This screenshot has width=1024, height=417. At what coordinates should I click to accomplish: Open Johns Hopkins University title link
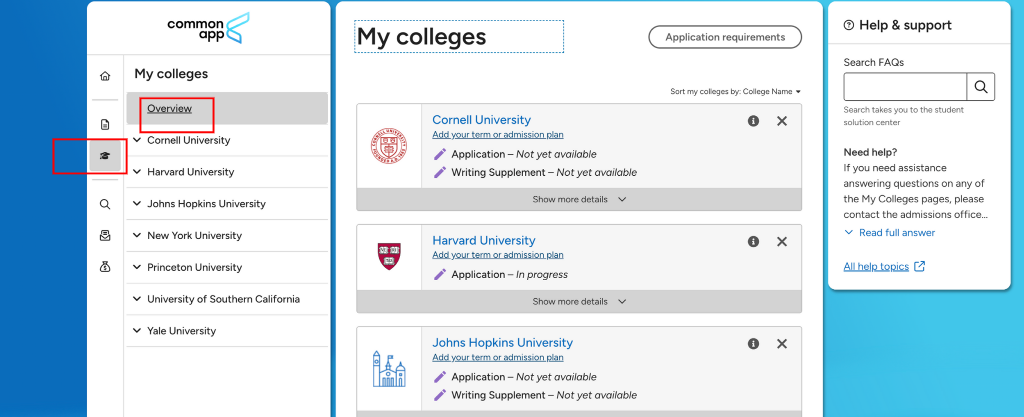pos(502,343)
